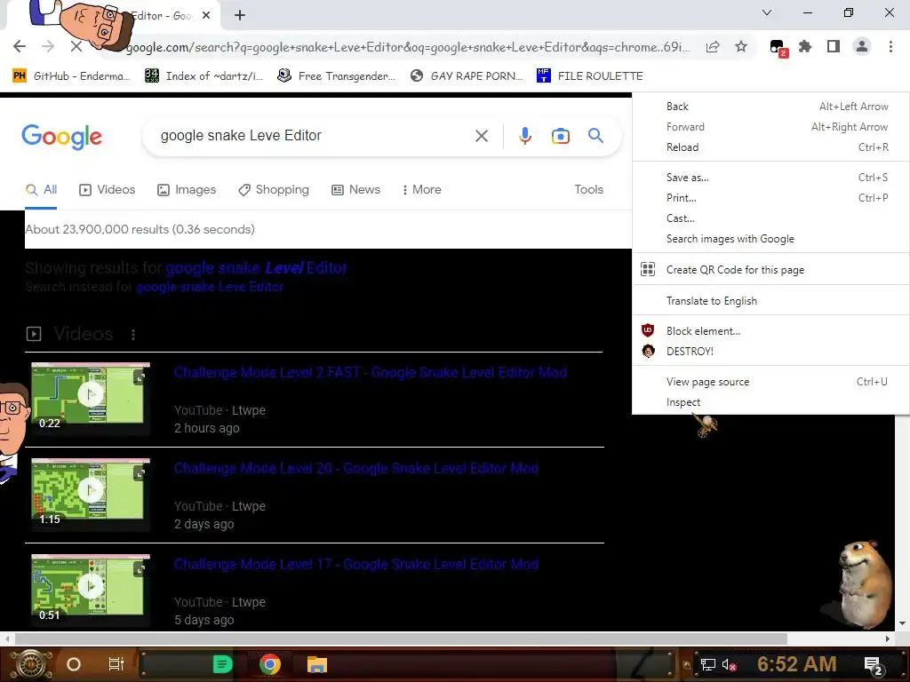
Task: Stop loading page with X button
Action: 76,46
